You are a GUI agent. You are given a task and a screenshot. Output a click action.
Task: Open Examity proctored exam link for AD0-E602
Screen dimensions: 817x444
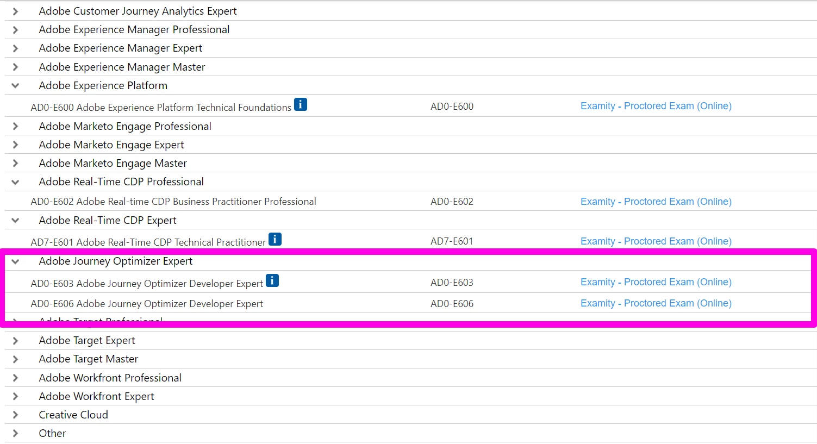pyautogui.click(x=656, y=202)
